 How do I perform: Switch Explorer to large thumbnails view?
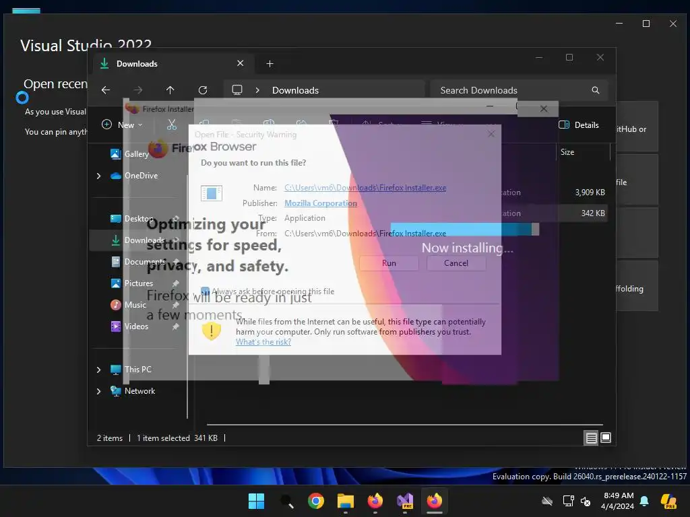[606, 438]
